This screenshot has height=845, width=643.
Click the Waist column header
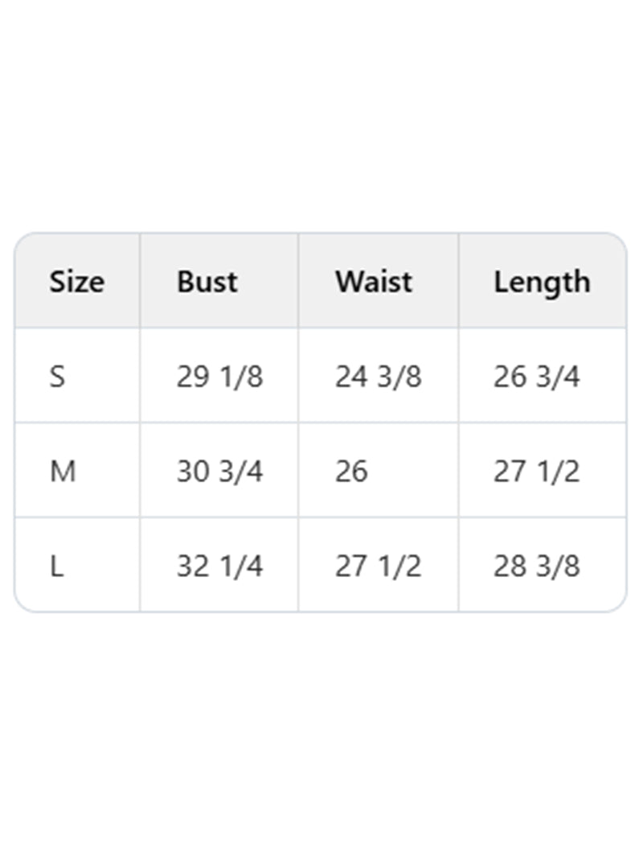[x=374, y=282]
